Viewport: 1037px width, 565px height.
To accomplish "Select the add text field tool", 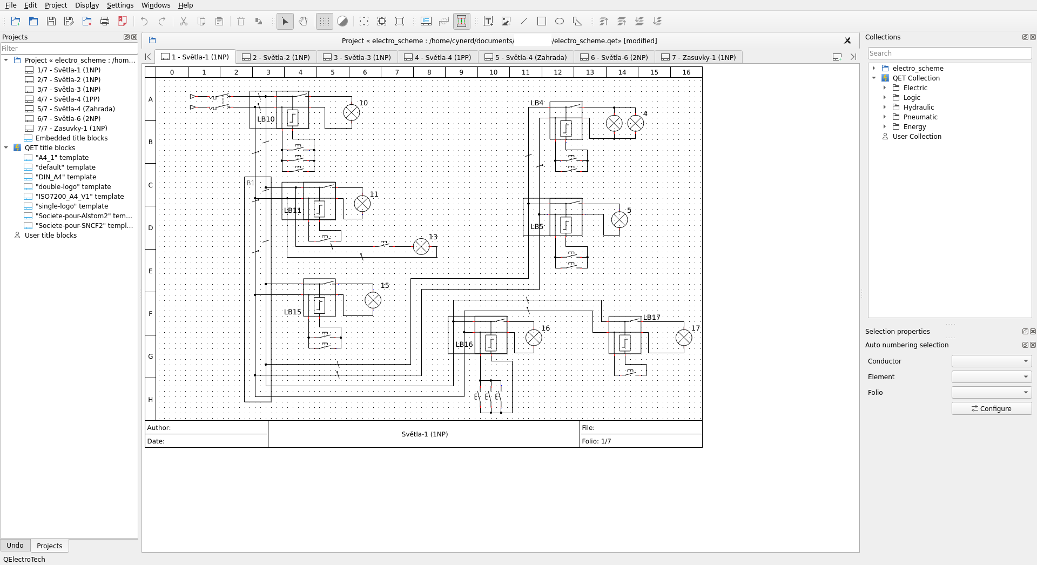I will (x=488, y=21).
